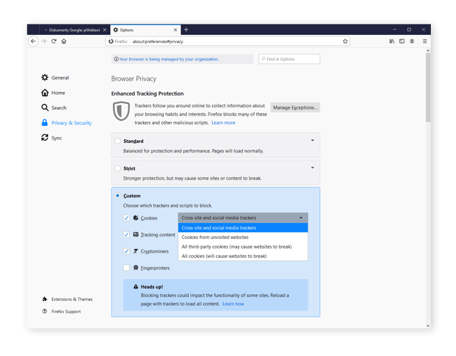The image size is (456, 356).
Task: Open Firefox Support link
Action: point(66,311)
